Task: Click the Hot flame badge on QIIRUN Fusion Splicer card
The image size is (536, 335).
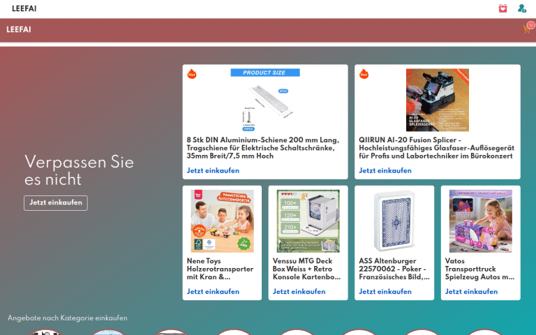Action: click(x=364, y=73)
